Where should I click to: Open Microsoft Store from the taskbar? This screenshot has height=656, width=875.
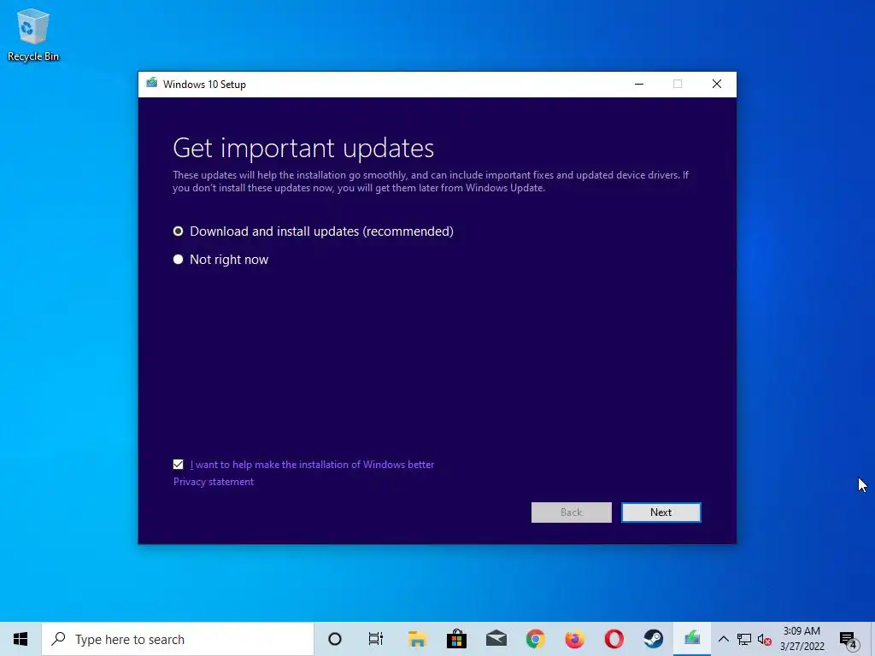[x=456, y=639]
